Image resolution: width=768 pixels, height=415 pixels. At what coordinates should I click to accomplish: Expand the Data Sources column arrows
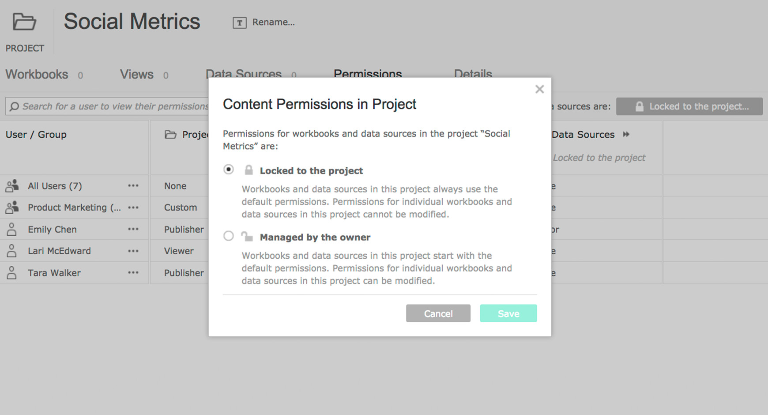click(626, 134)
